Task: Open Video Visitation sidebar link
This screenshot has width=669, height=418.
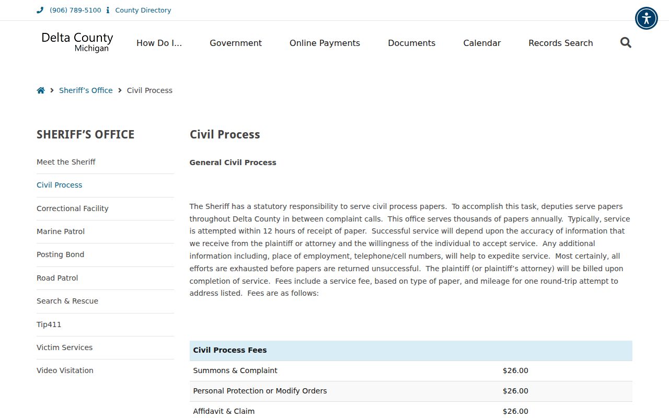Action: coord(65,370)
